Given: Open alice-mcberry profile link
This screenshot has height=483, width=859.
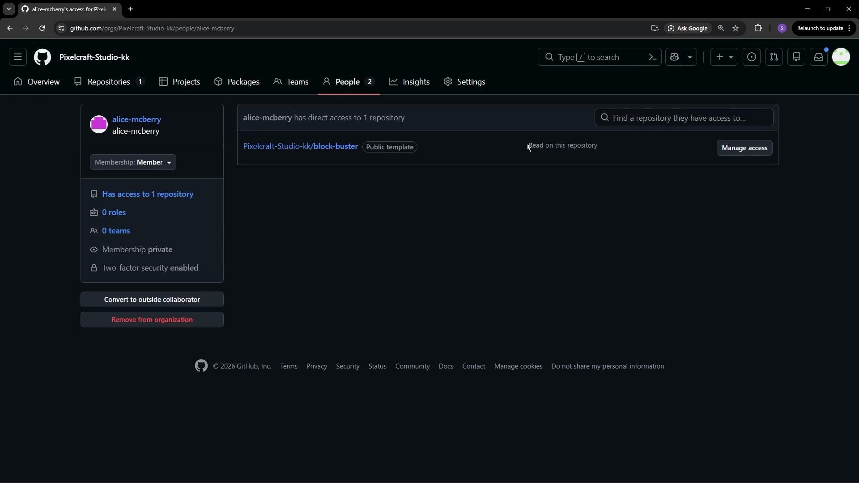Looking at the screenshot, I should [136, 119].
